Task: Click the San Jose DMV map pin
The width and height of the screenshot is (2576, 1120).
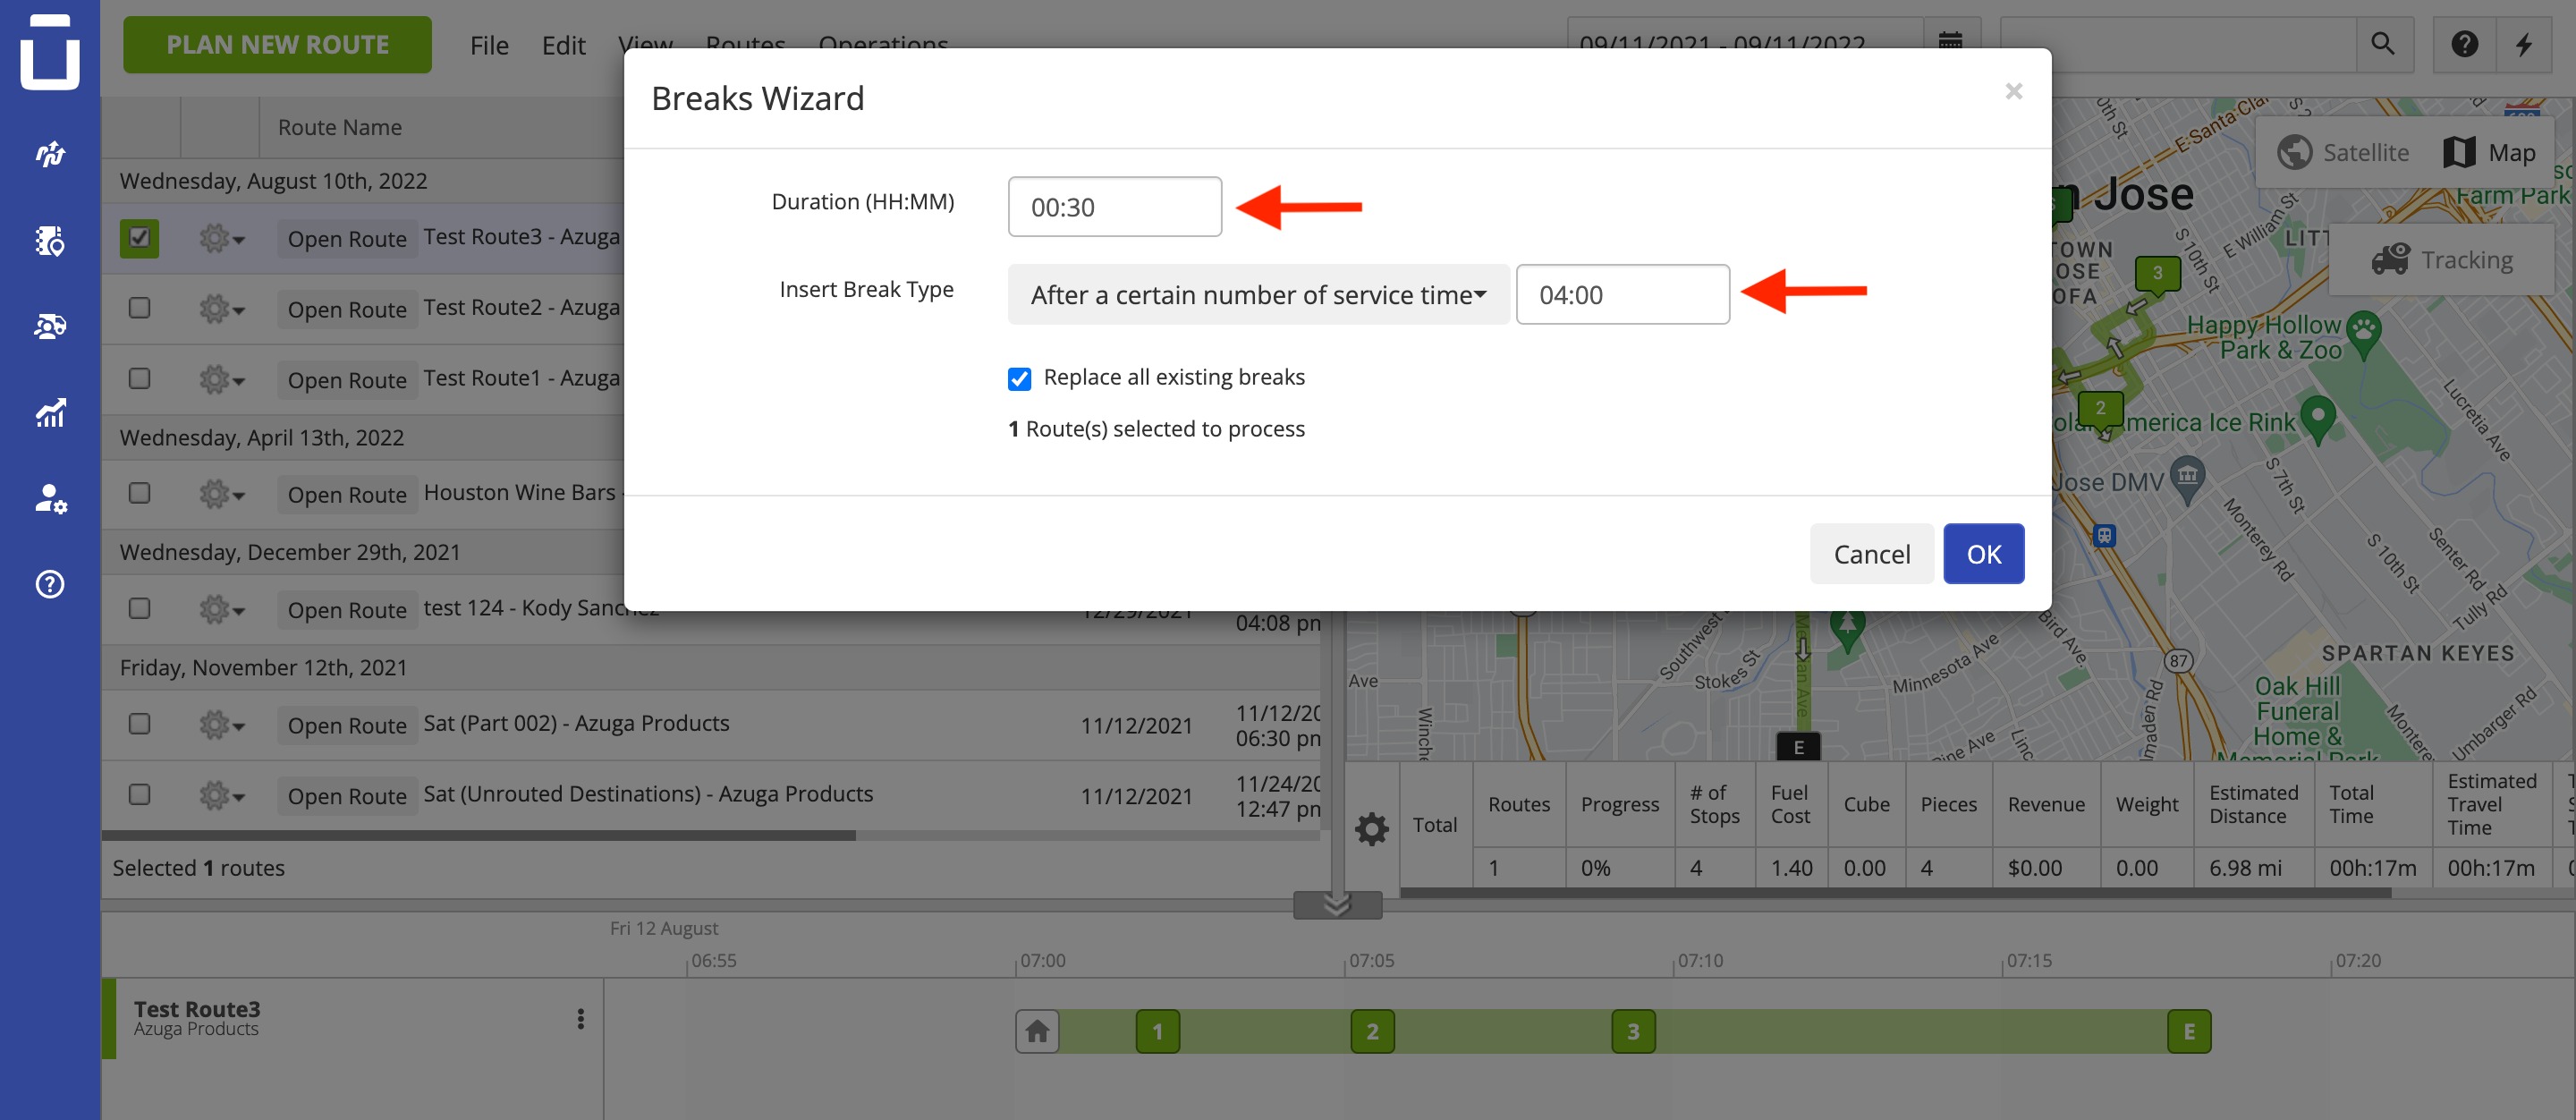Action: coord(2187,480)
